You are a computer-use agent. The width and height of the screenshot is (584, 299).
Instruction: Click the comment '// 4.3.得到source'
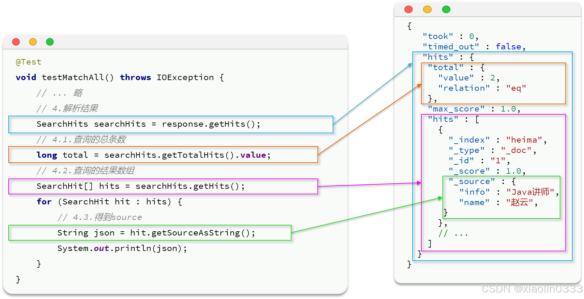coord(100,217)
